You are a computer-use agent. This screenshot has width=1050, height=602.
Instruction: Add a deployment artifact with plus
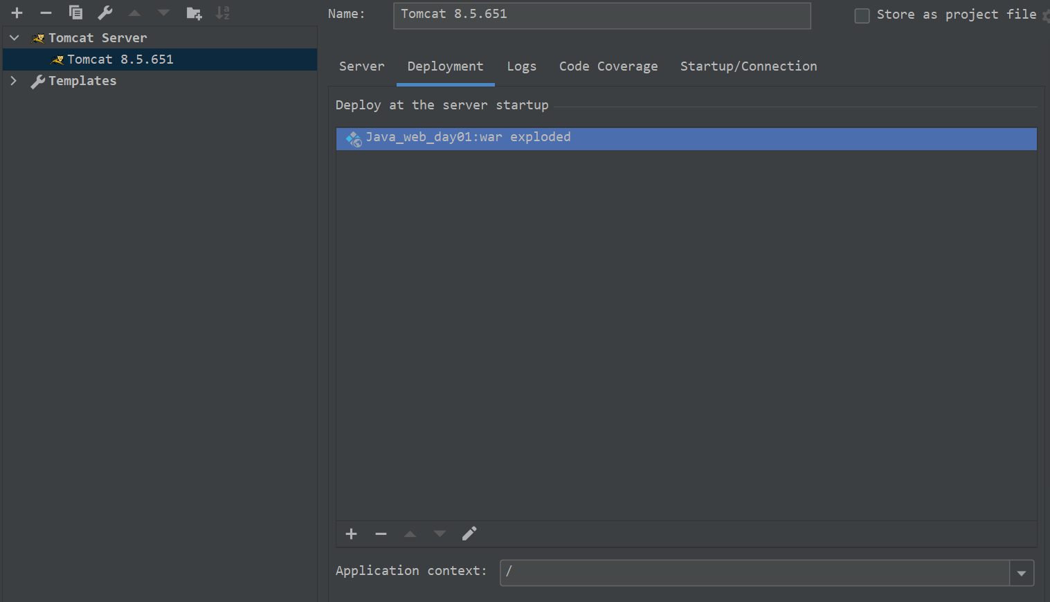click(351, 533)
